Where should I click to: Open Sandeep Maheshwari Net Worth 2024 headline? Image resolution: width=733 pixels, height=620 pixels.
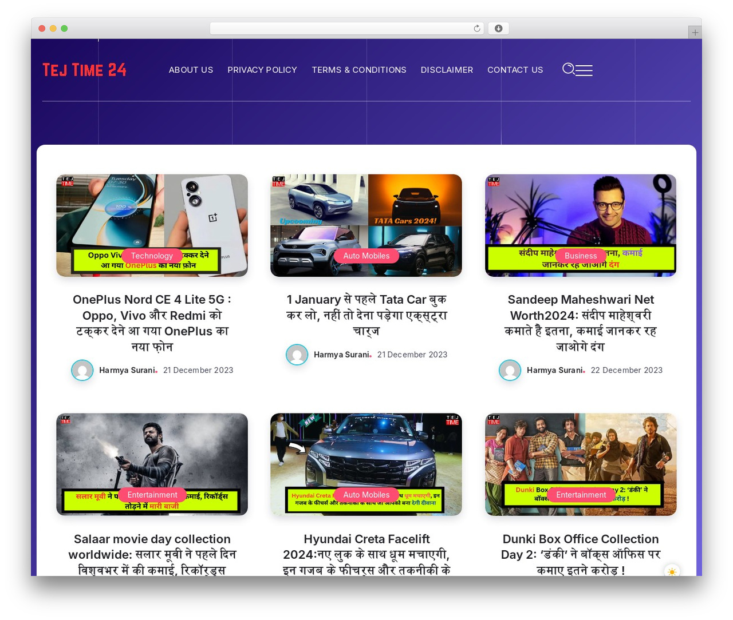(581, 323)
